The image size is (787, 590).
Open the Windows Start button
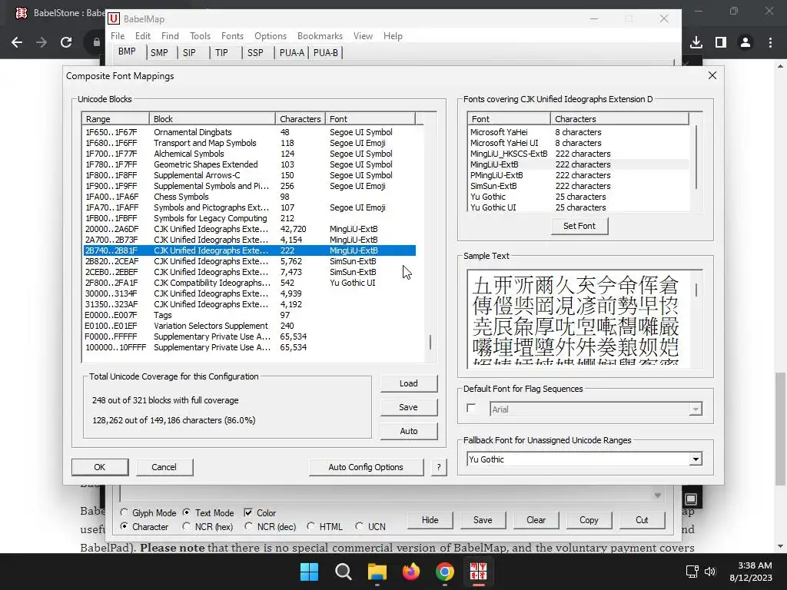pyautogui.click(x=309, y=572)
